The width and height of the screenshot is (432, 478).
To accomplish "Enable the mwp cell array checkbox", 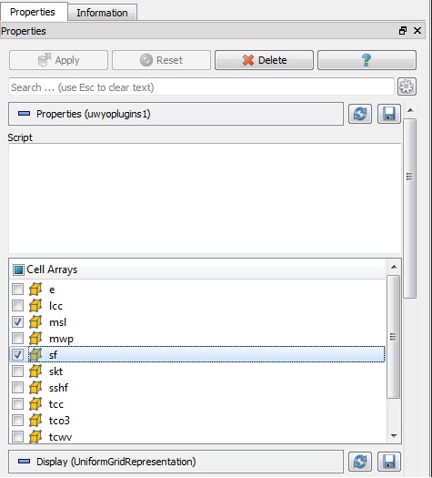I will (17, 338).
